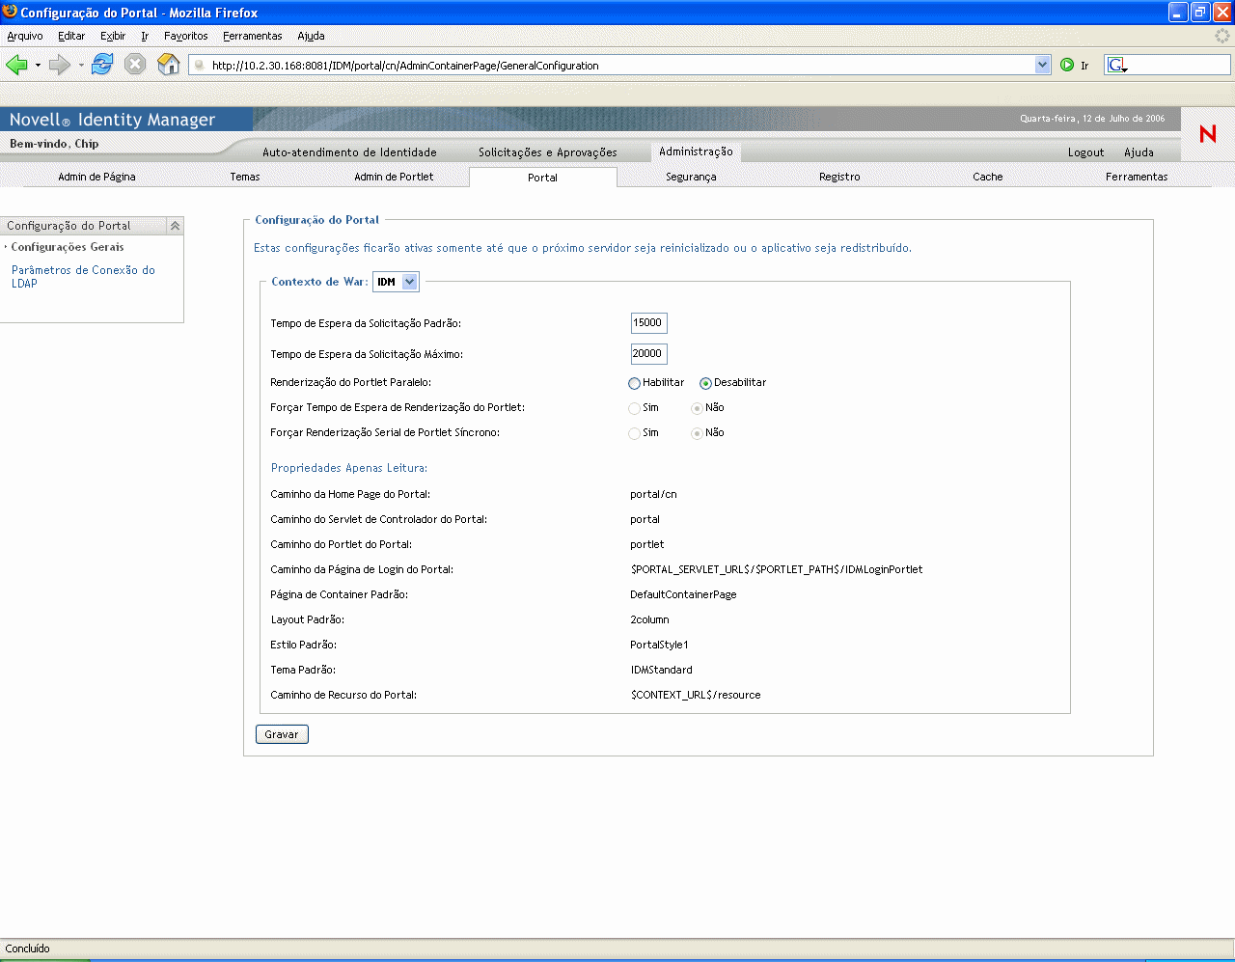Click the green Go icon beside the address bar
The width and height of the screenshot is (1235, 962).
tap(1067, 65)
